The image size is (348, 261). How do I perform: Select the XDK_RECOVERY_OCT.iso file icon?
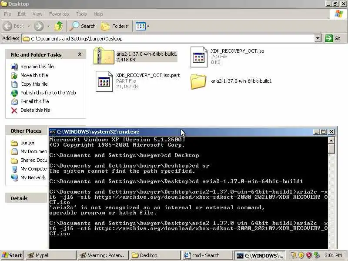[x=199, y=57]
